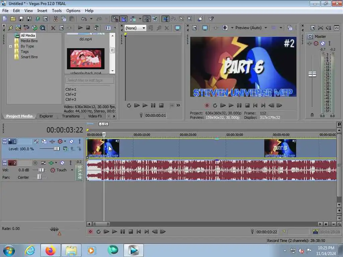
Task: Cut selection with the scissors icon
Action: pyautogui.click(x=56, y=19)
